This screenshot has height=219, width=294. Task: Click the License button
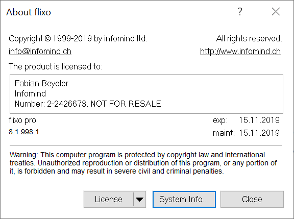[109, 199]
